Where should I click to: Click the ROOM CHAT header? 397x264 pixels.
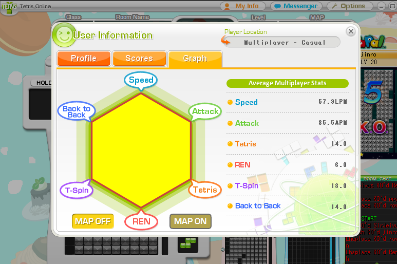377,179
